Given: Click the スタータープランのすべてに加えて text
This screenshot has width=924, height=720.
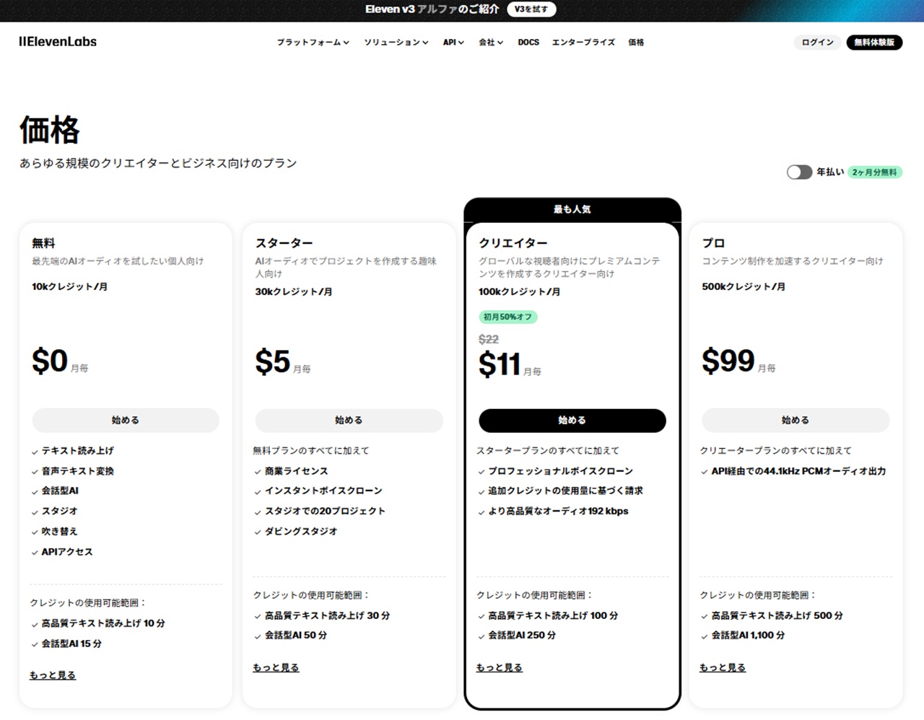Looking at the screenshot, I should [548, 451].
